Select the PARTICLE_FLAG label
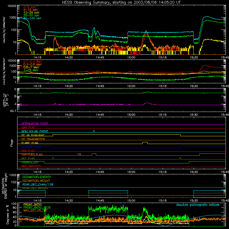Viewport: 229px width, 229px height. (x=32, y=155)
